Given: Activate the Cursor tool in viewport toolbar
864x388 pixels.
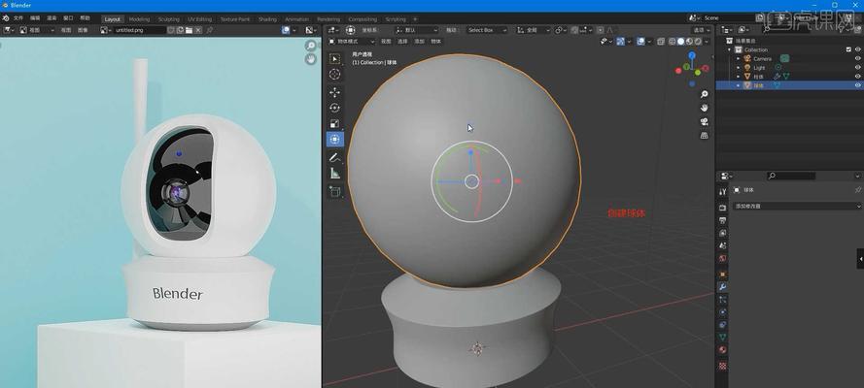Looking at the screenshot, I should click(334, 74).
